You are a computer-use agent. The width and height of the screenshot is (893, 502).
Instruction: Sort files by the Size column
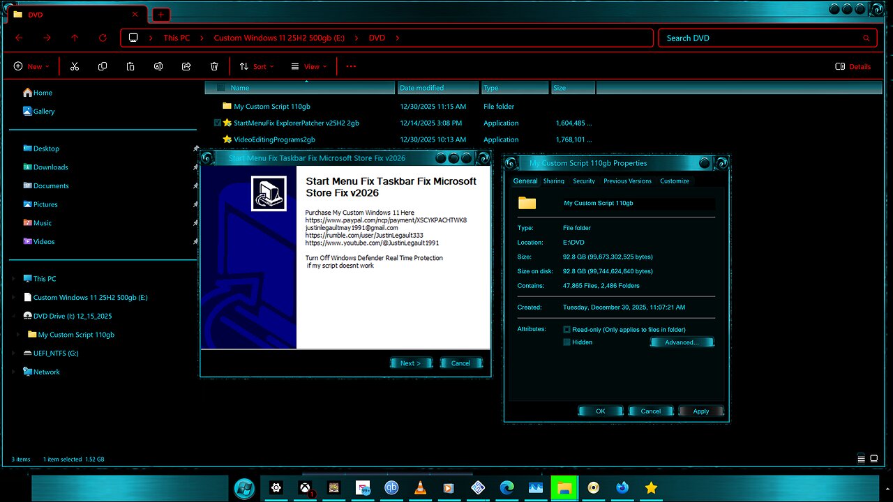click(x=573, y=88)
